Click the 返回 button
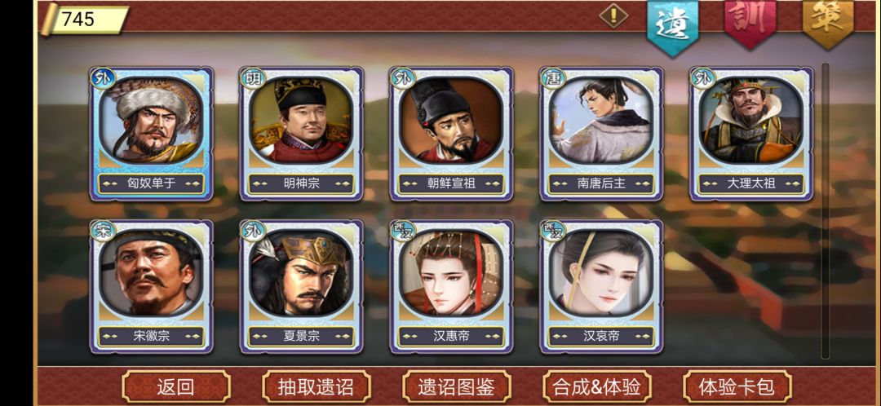The height and width of the screenshot is (406, 881). click(x=176, y=386)
